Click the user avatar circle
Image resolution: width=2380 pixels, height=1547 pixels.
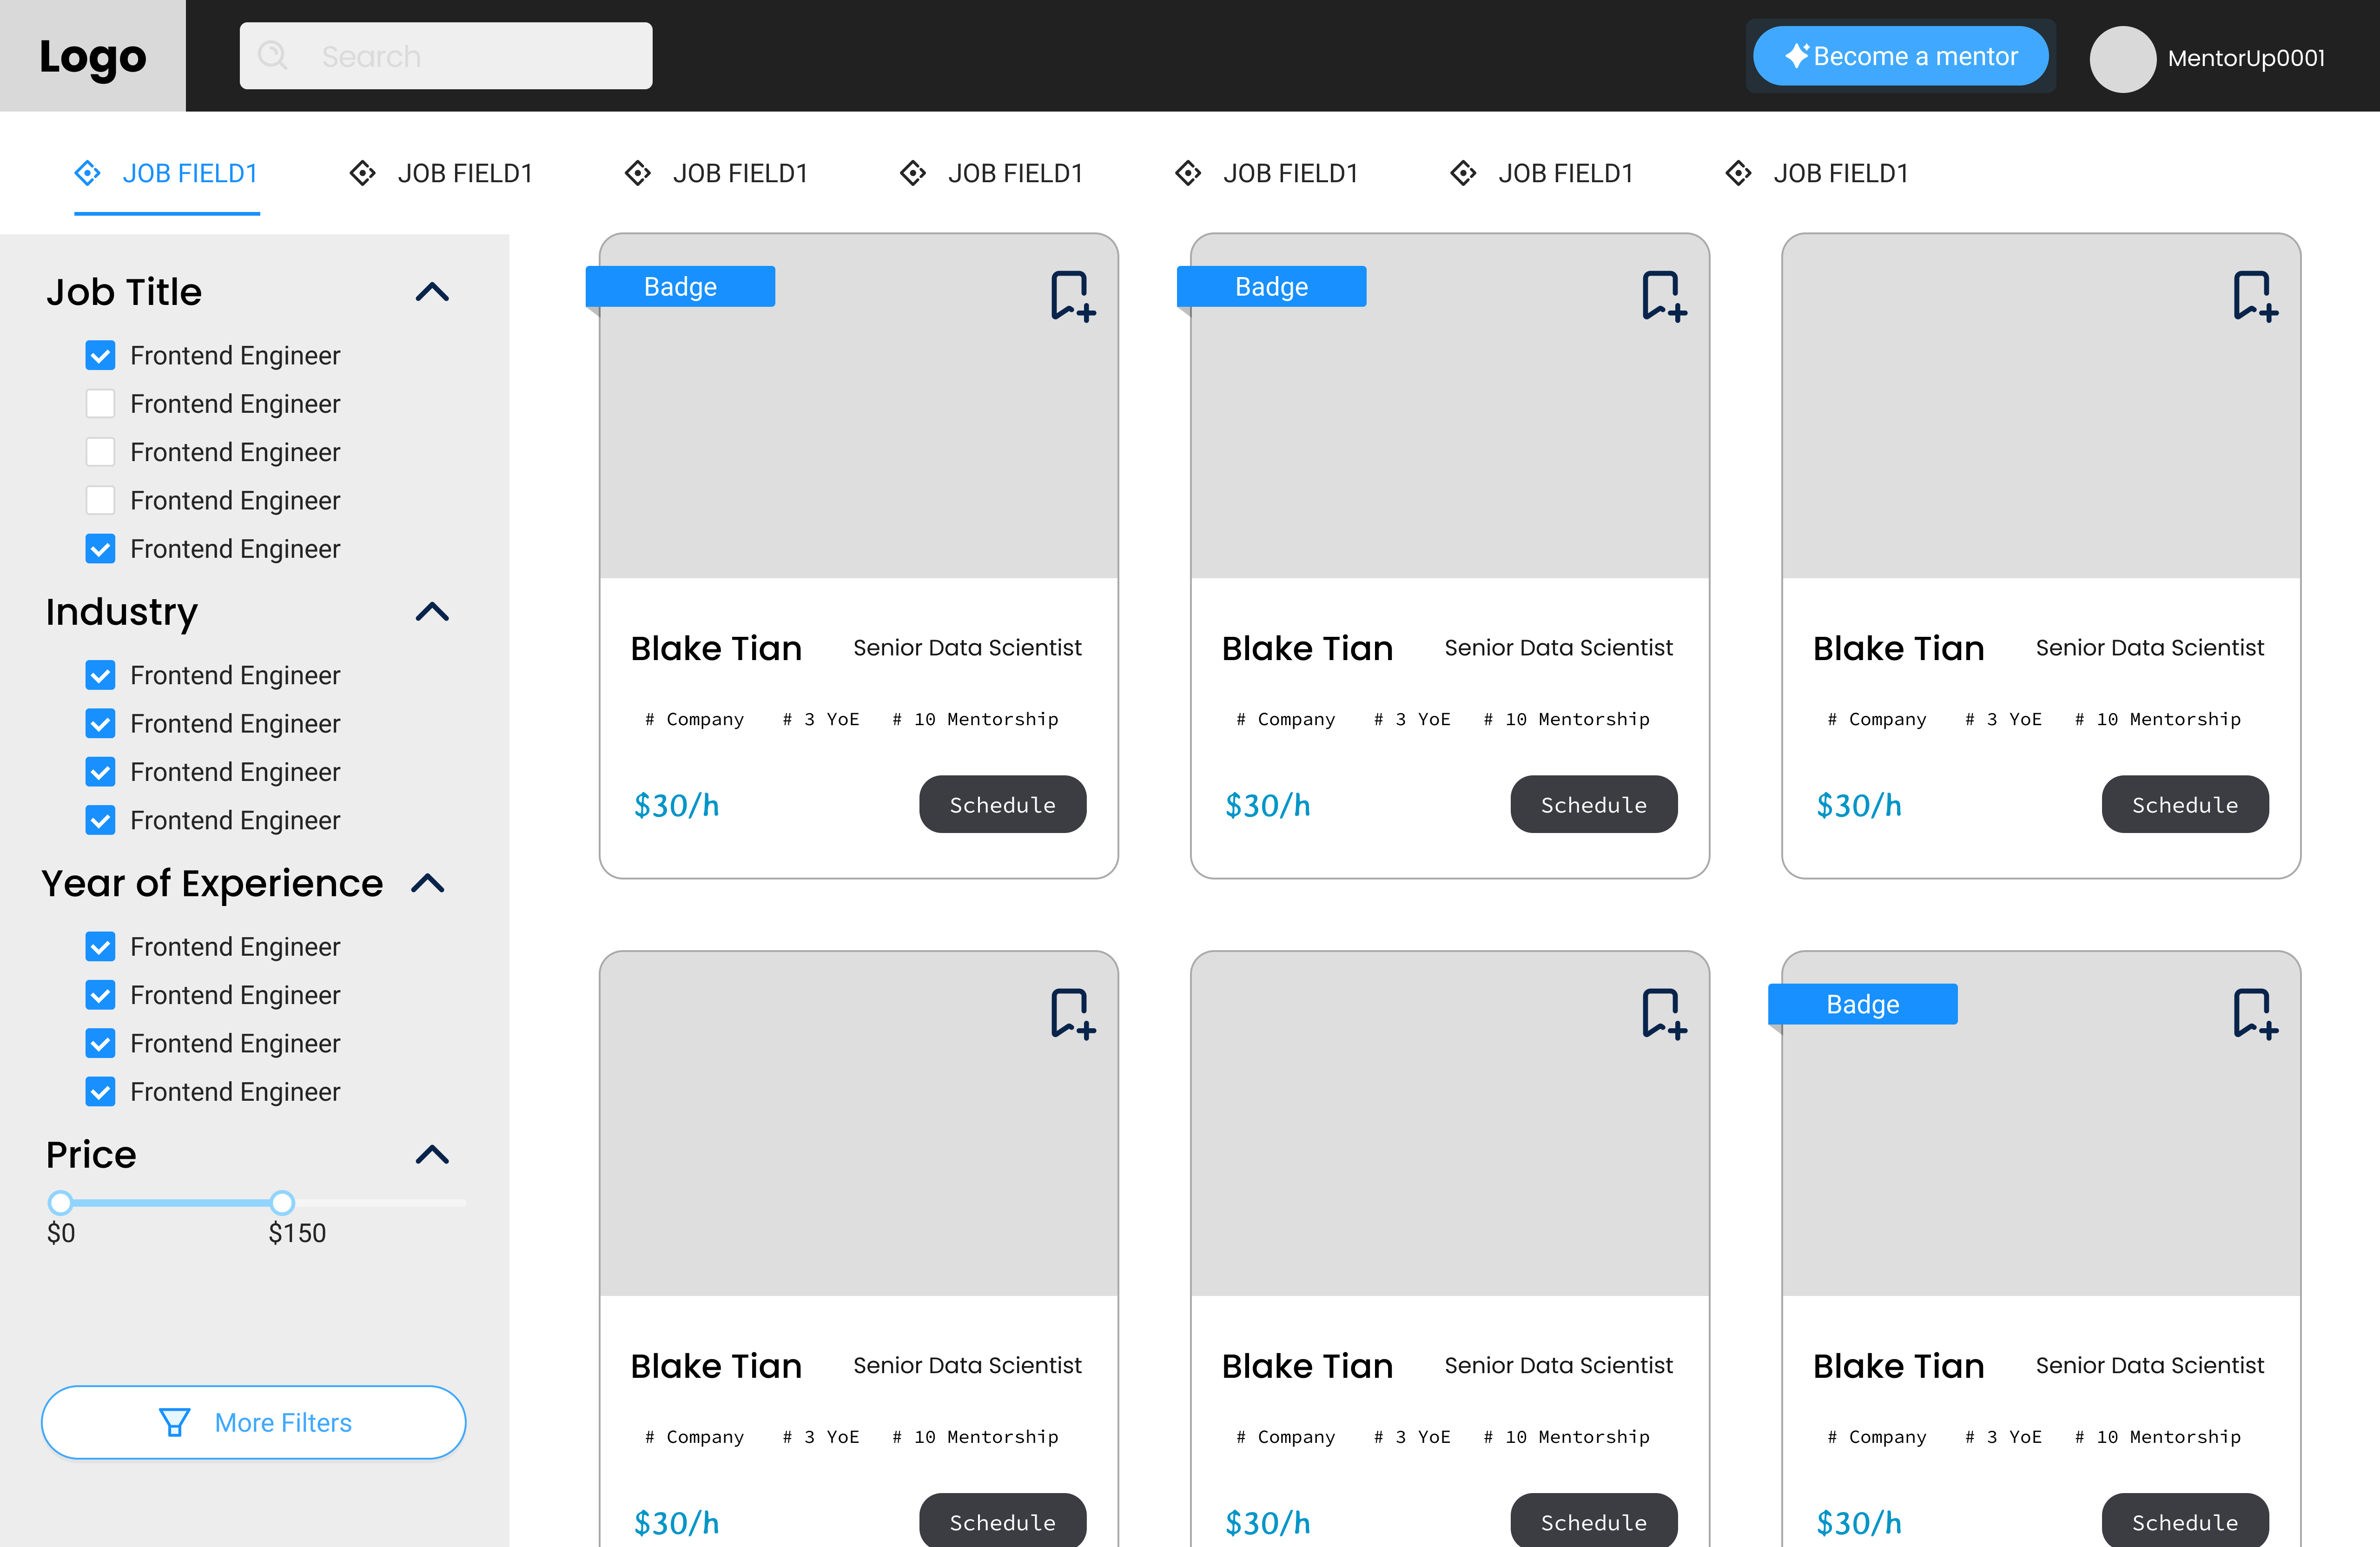(2122, 58)
